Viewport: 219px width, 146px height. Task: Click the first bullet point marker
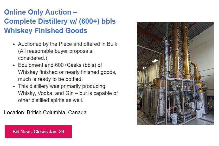coord(14,45)
